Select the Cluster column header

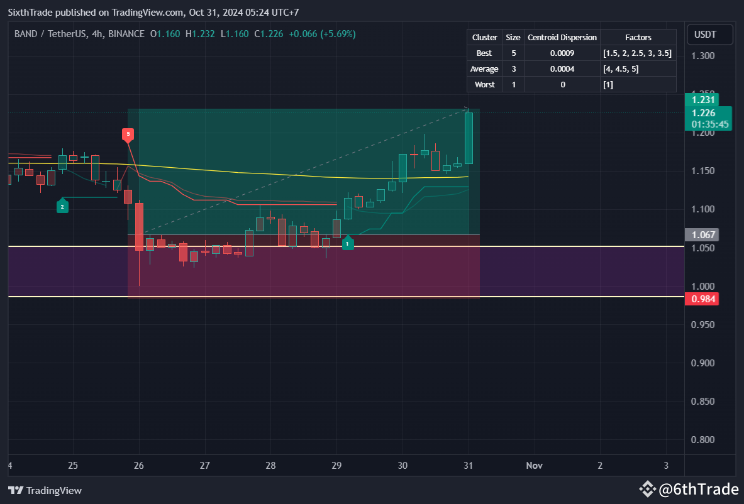click(484, 37)
